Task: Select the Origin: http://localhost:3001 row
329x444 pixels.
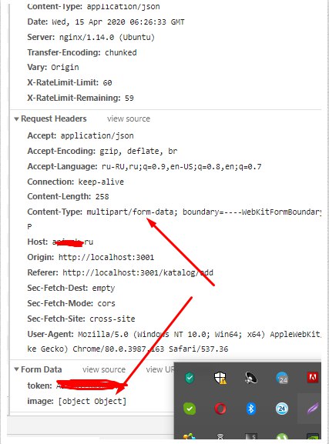Action: point(90,257)
